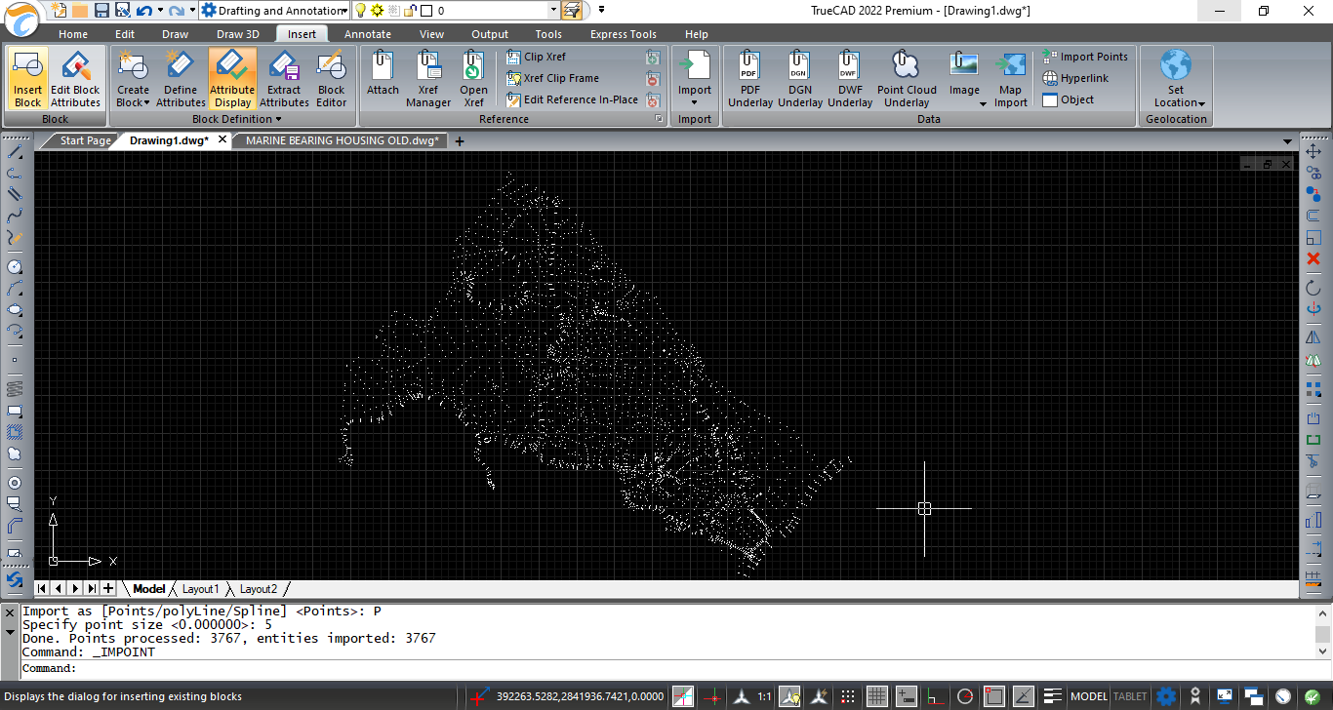The width and height of the screenshot is (1333, 710).
Task: Open the Annotate ribbon tab
Action: (367, 33)
